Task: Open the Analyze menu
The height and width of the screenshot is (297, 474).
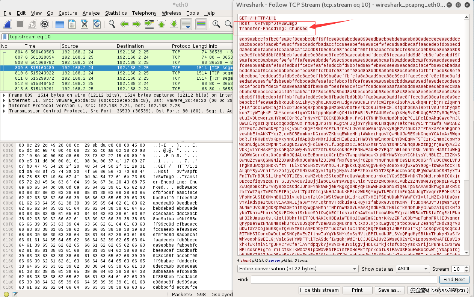Action: (x=91, y=13)
